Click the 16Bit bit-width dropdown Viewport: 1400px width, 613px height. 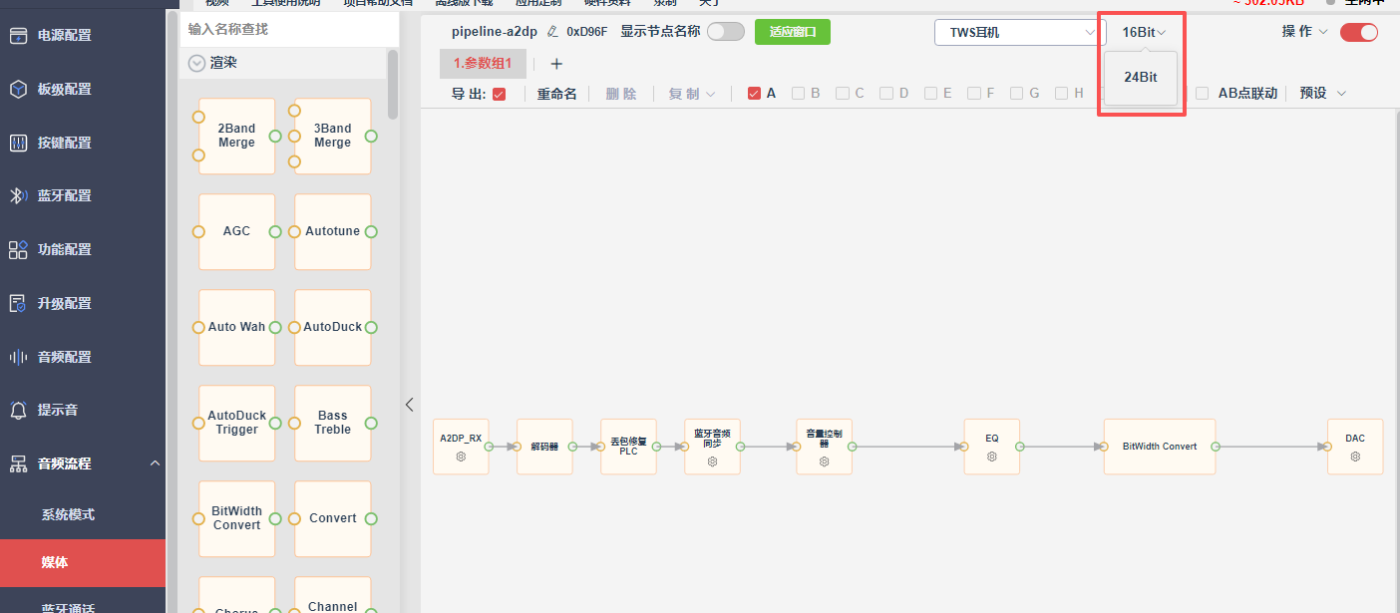(x=1144, y=32)
